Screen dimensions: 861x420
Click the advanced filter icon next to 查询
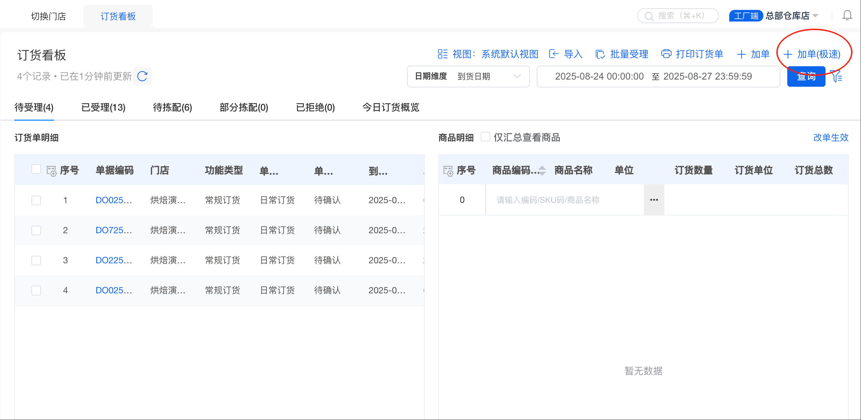[837, 76]
